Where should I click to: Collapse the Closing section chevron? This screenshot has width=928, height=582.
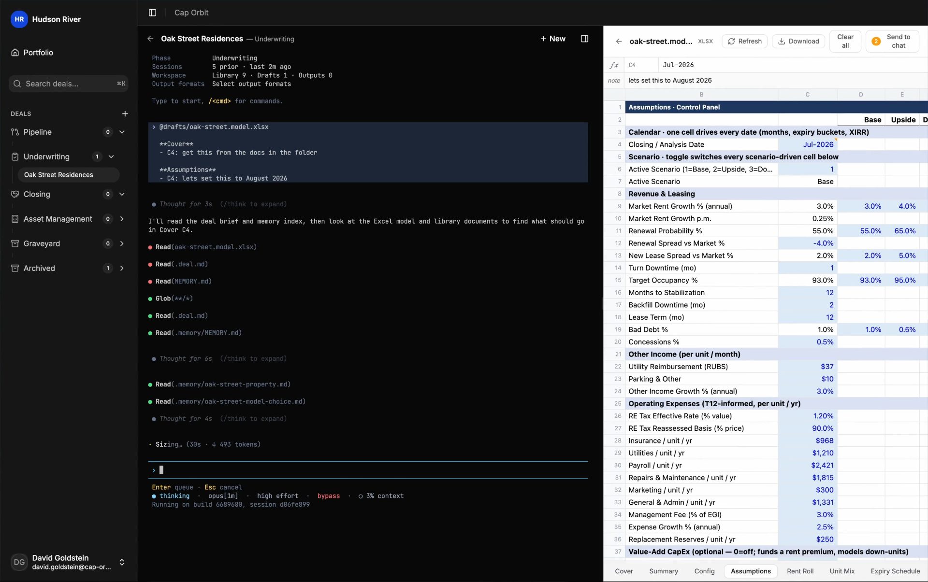tap(122, 194)
